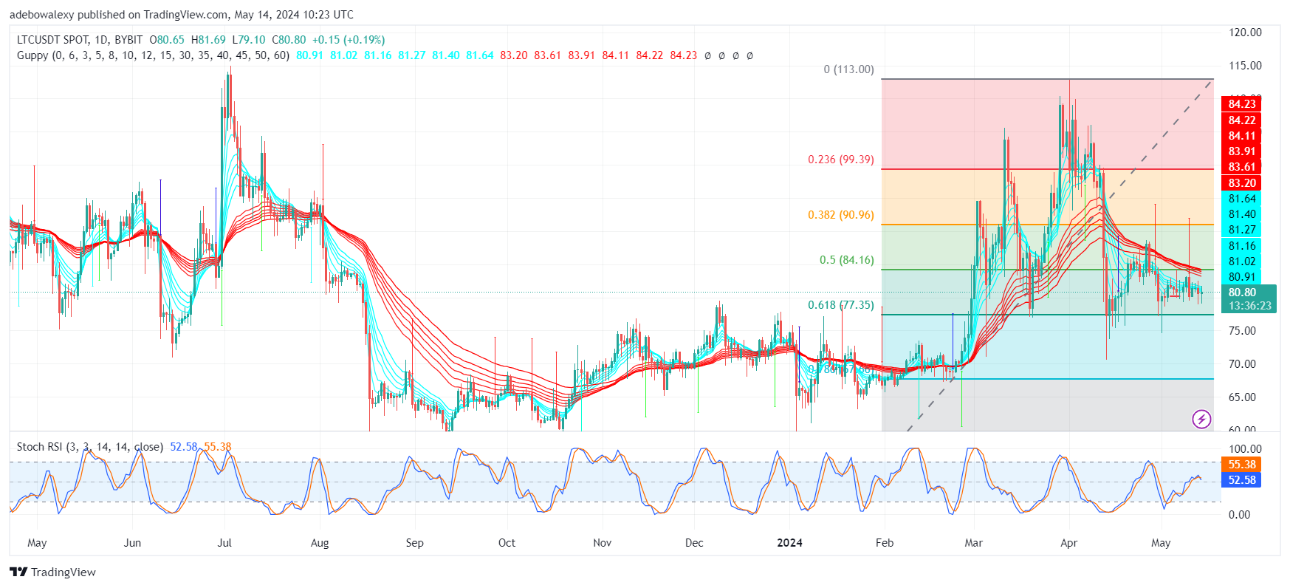
Task: Click the closing value C80.80 in header
Action: (x=289, y=40)
